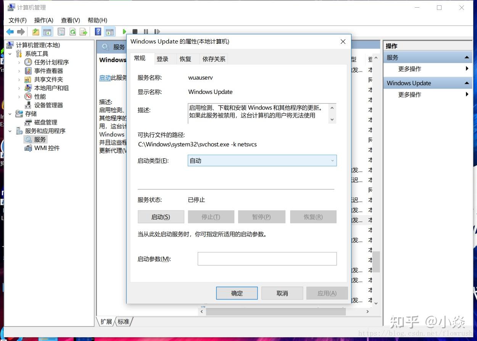Select the Event Viewer (事件查看器) tree item
Screen dimensions: 477x341
49,71
